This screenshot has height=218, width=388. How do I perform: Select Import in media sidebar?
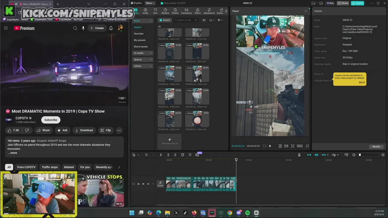[138, 27]
